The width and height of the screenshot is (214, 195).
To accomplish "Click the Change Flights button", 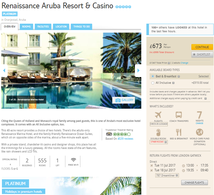I will click(x=194, y=183).
